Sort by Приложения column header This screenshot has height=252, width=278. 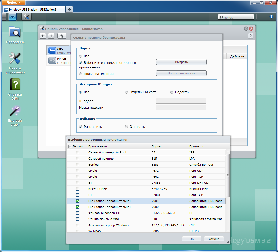pyautogui.click(x=119, y=146)
